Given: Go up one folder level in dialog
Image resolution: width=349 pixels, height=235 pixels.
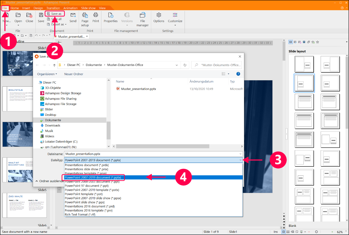Looking at the screenshot, I should click(x=54, y=65).
